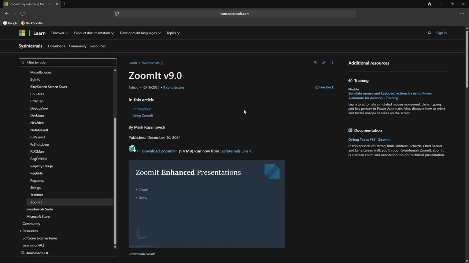
Task: Click the Learn breadcrumb link
Action: pos(133,63)
